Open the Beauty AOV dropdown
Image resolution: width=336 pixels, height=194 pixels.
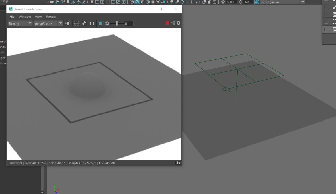[19, 23]
